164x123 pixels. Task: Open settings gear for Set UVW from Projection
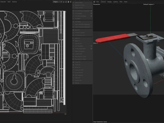coord(91,11)
